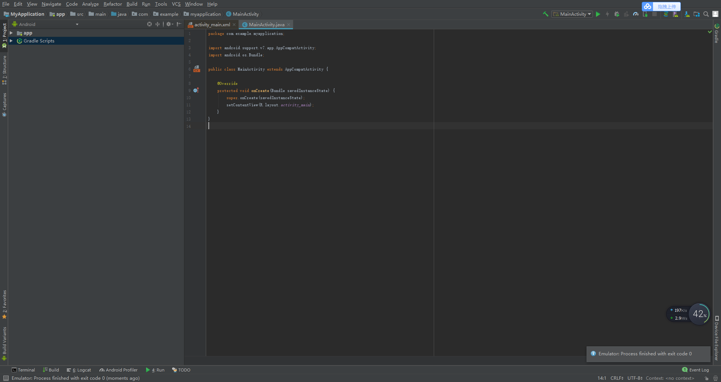Click the Stop square icon
Screen dimensions: 721x382
[655, 14]
